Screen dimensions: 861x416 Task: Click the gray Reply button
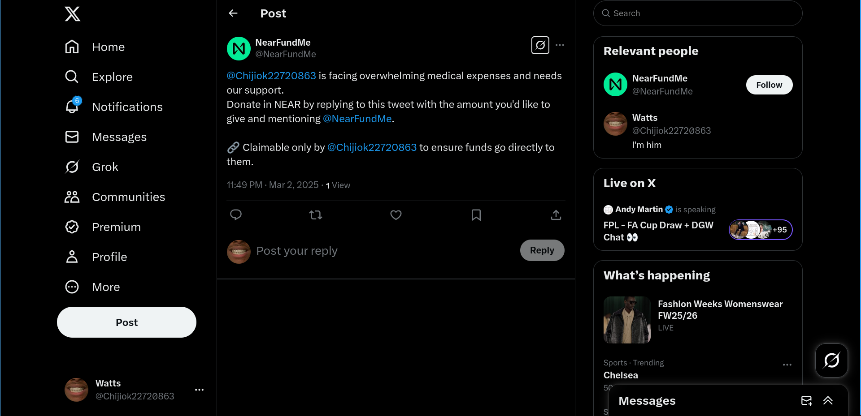pyautogui.click(x=542, y=250)
